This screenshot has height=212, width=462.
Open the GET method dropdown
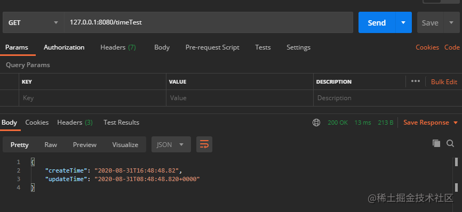tap(33, 23)
